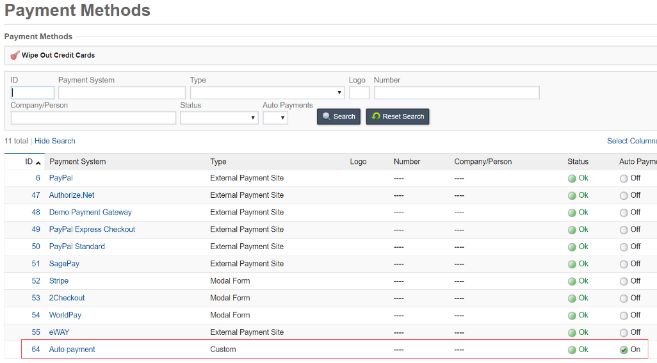Sort table by Payment System column
The image size is (657, 363).
tap(77, 161)
